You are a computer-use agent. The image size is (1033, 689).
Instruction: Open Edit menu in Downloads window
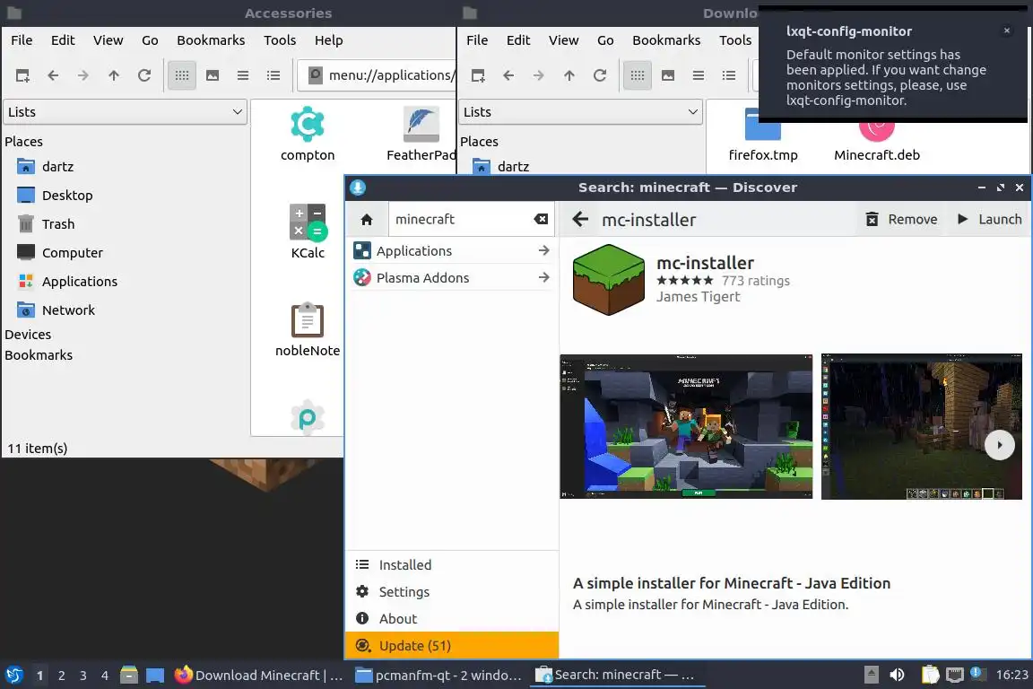pos(518,40)
